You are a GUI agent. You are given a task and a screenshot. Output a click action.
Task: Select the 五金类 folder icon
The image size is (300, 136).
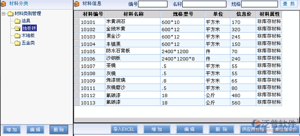coord(17,43)
